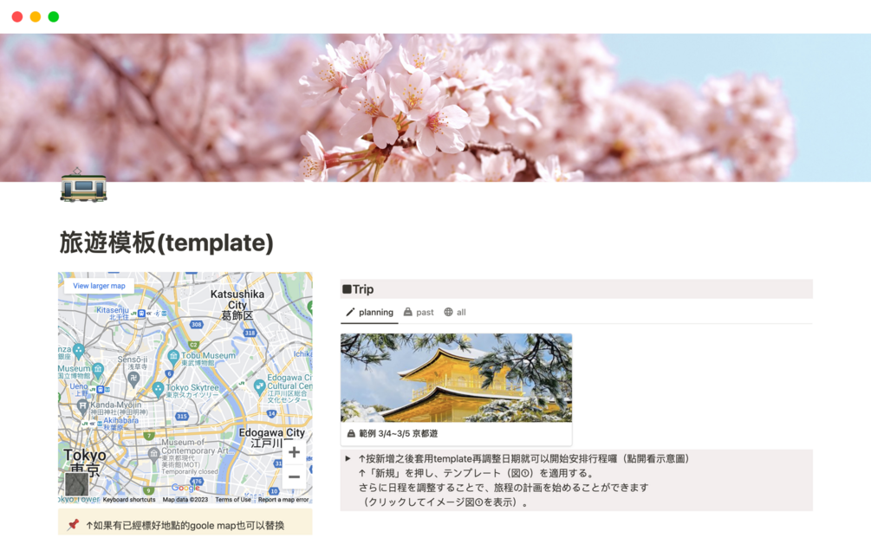Select Sensō-ji temple map marker
871x544 pixels.
coord(133,379)
